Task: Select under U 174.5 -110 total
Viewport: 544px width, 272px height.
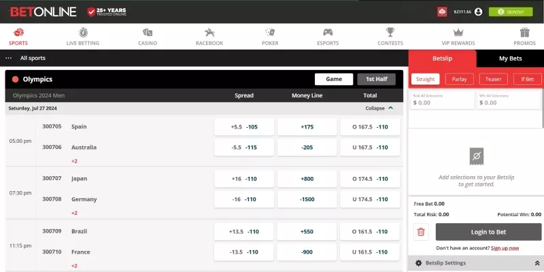Action: 370,199
